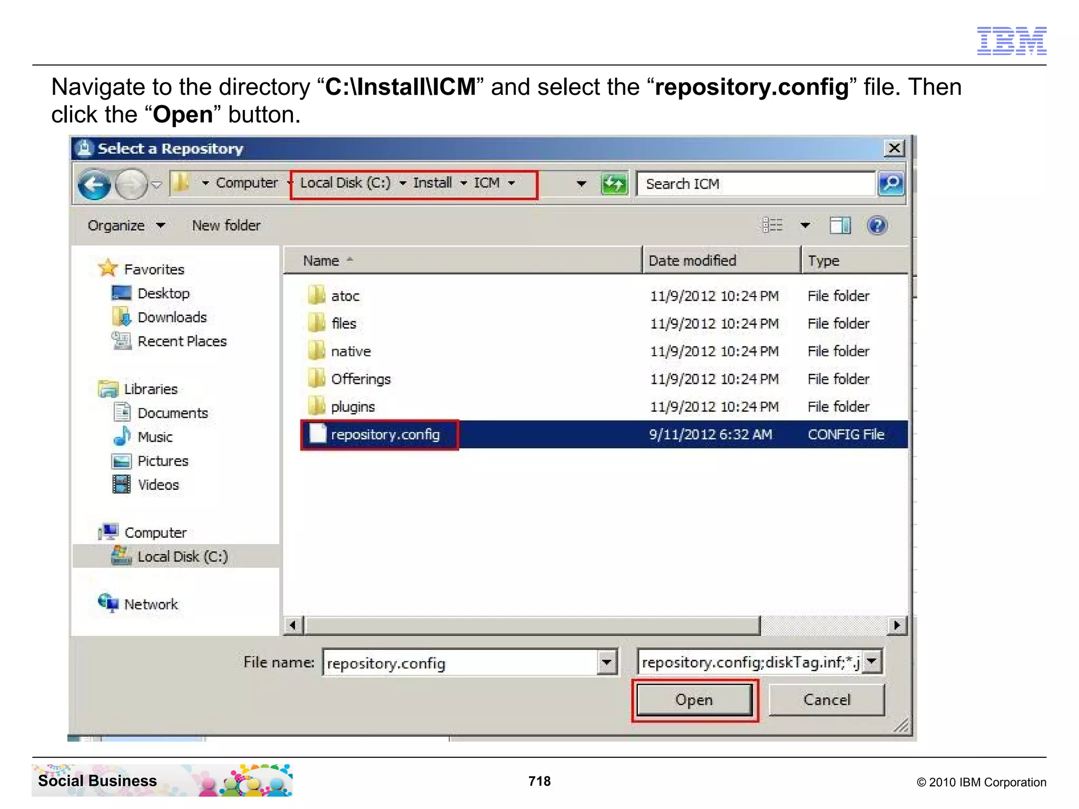
Task: Open Network in the navigation pane
Action: [x=151, y=604]
